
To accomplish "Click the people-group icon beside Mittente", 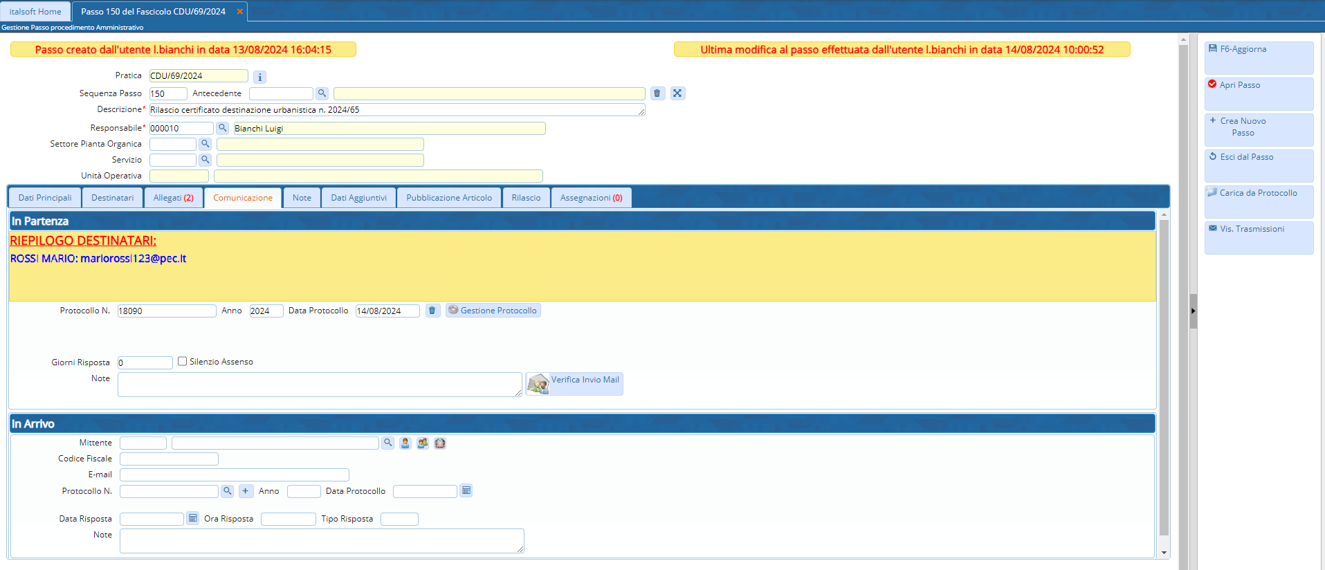I will [x=423, y=443].
